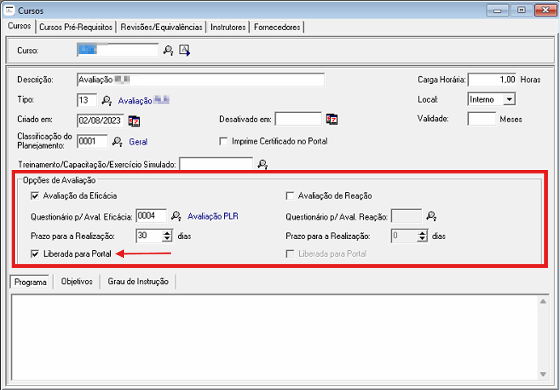The image size is (560, 390).
Task: Click lookup icon for Treinamento/Capacitação/Exercício Simulado
Action: pyautogui.click(x=263, y=165)
